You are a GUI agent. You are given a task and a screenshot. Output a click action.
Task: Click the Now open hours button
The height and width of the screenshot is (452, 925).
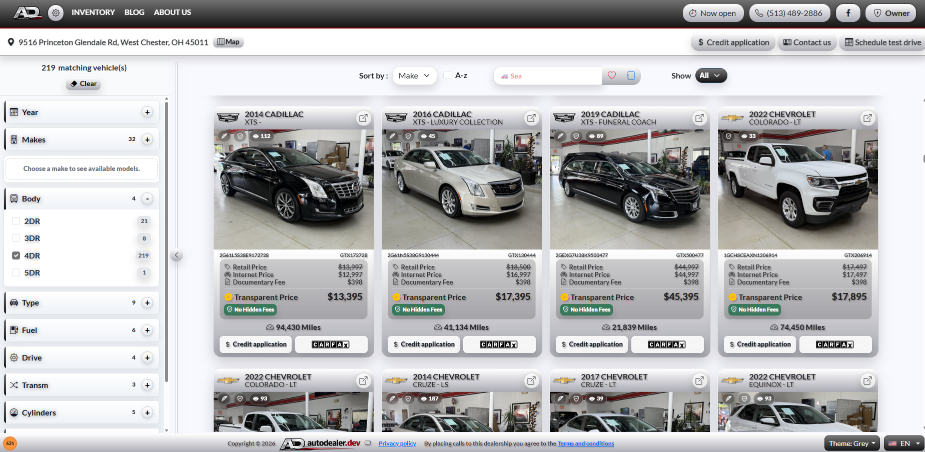[x=713, y=13]
